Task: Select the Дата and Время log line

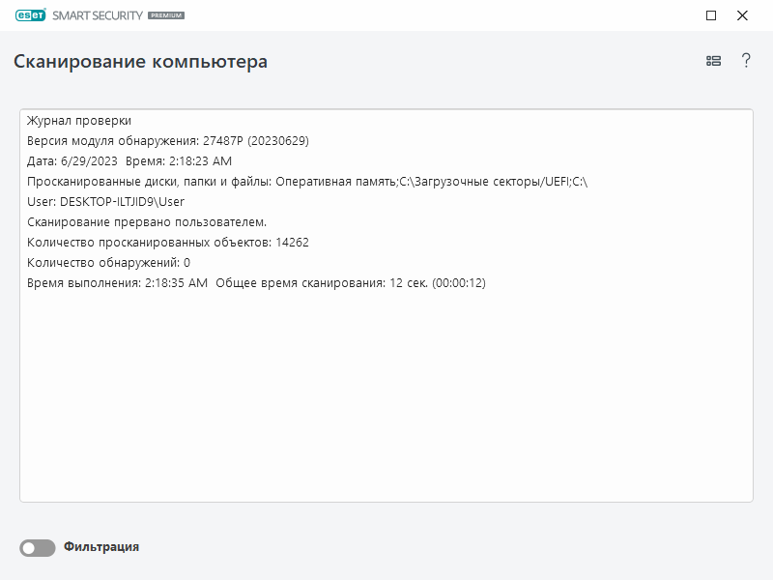Action: [x=129, y=161]
